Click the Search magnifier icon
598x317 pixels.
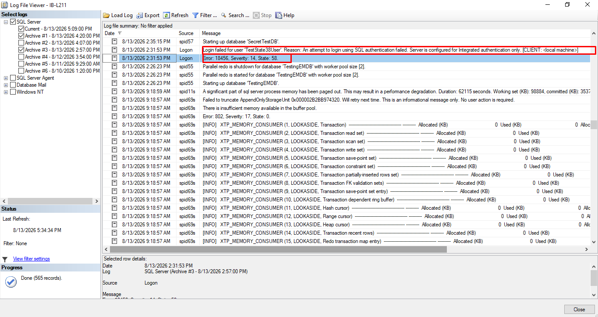(x=223, y=15)
